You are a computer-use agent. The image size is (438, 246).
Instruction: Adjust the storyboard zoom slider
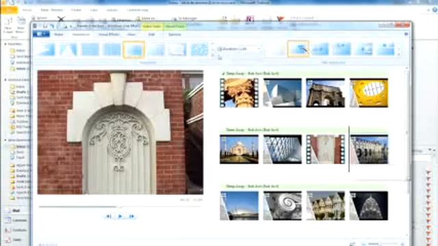[383, 244]
